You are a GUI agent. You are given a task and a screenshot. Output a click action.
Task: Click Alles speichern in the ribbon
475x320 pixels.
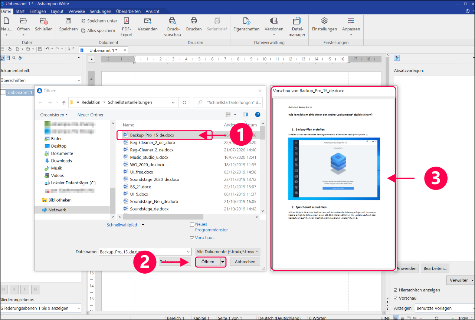click(98, 30)
